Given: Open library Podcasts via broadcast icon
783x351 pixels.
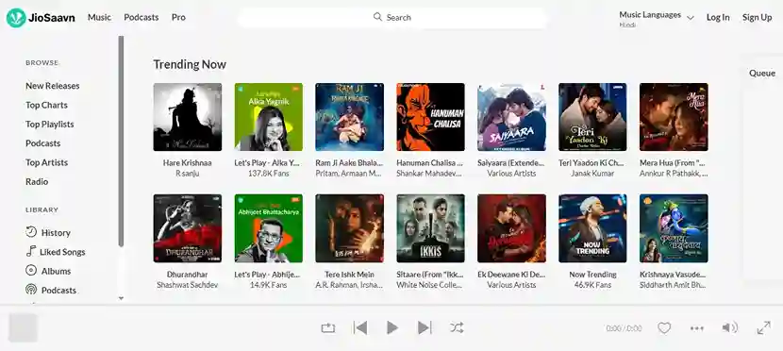Looking at the screenshot, I should (x=31, y=290).
